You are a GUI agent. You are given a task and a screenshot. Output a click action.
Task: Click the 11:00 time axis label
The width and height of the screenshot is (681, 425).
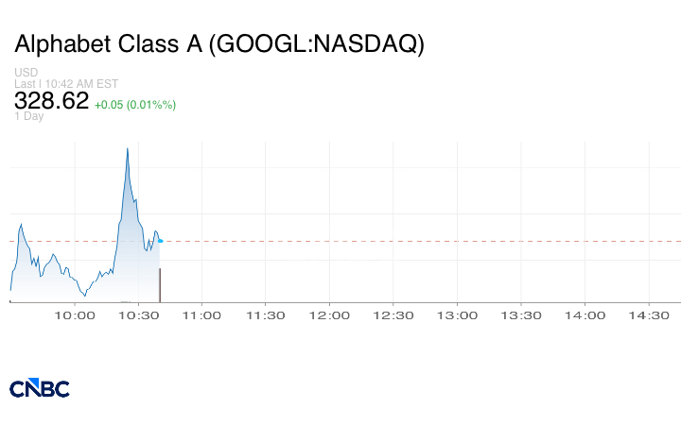coord(201,315)
